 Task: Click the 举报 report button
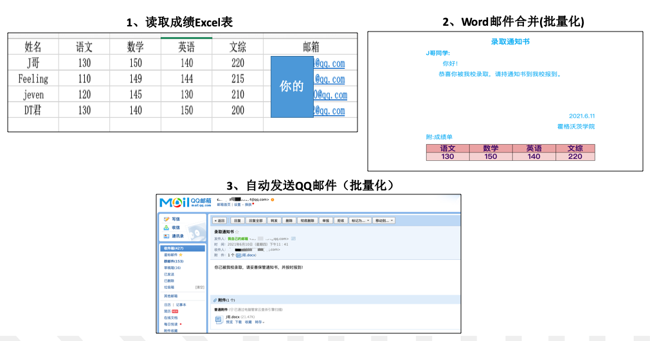[326, 221]
